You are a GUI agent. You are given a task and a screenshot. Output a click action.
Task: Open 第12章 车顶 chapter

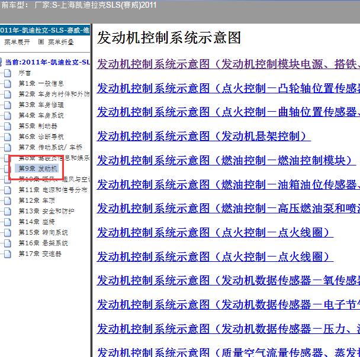point(37,201)
